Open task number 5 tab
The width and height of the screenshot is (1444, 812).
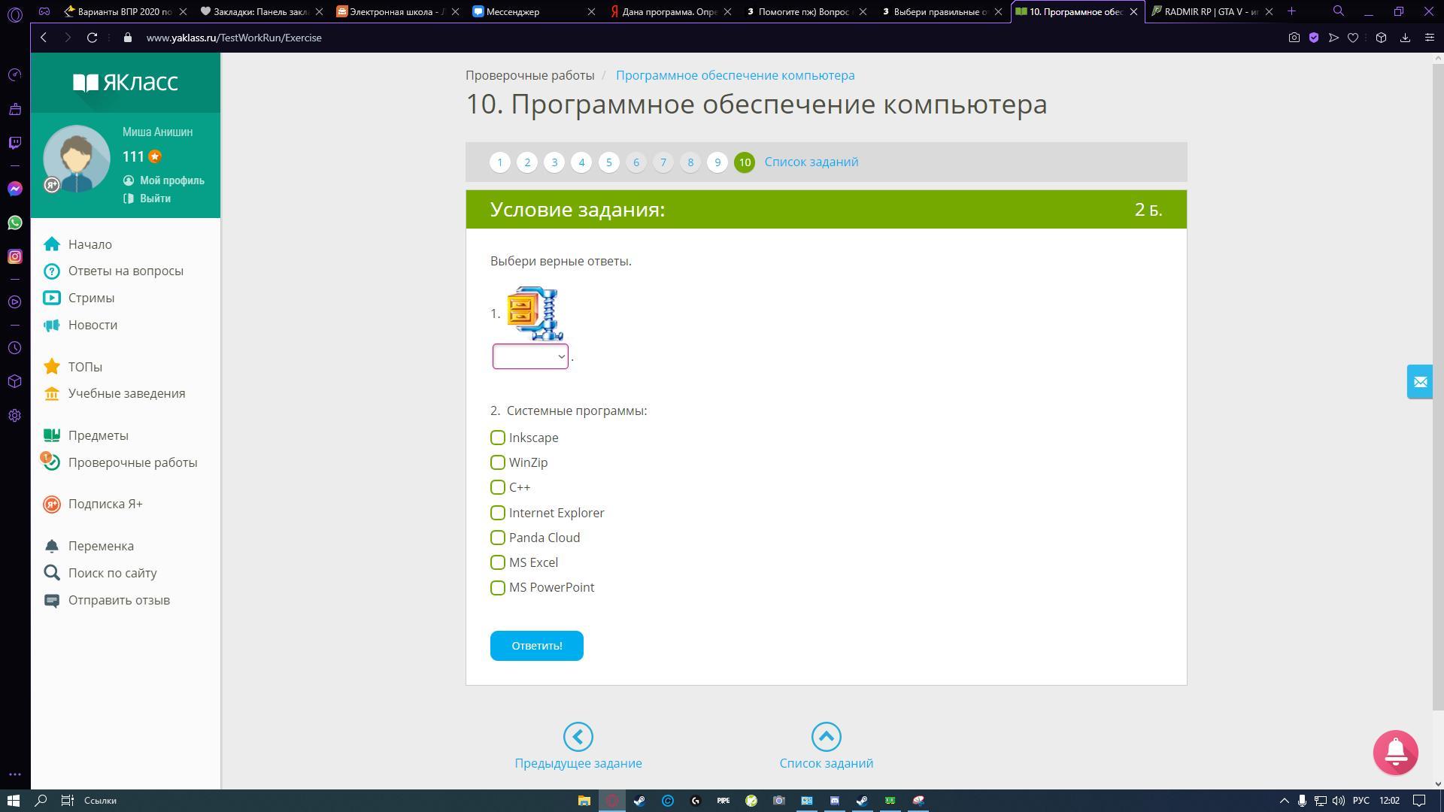pos(609,162)
